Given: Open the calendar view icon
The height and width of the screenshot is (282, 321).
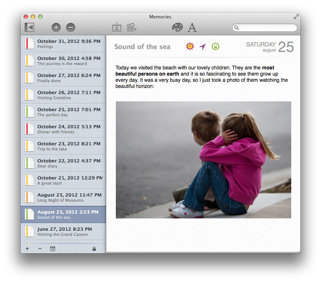Looking at the screenshot, I should (x=53, y=249).
